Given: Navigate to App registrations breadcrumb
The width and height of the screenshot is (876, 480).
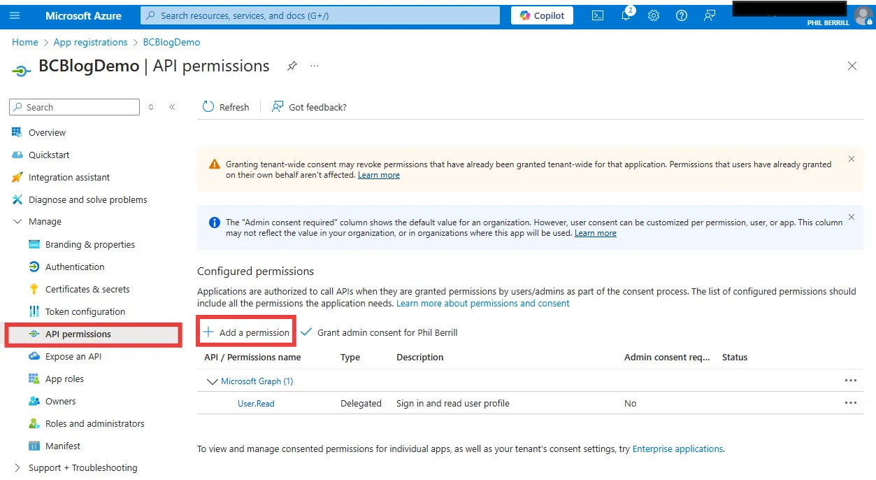Looking at the screenshot, I should [x=90, y=42].
